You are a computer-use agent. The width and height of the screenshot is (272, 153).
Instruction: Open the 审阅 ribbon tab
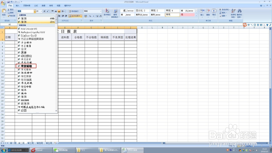click(x=51, y=5)
